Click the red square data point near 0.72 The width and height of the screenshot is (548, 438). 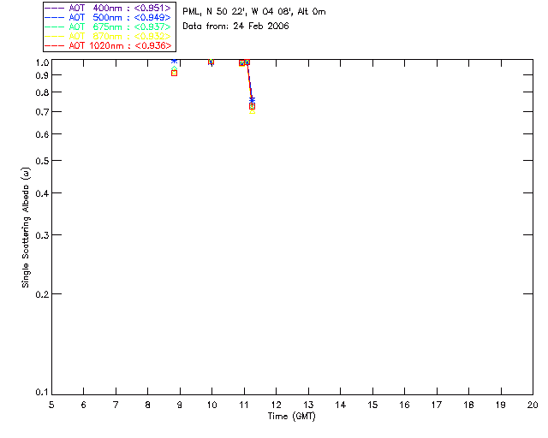tap(252, 106)
